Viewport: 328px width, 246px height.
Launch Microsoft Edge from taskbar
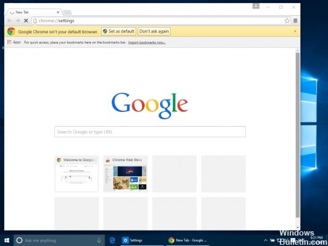pos(113,240)
